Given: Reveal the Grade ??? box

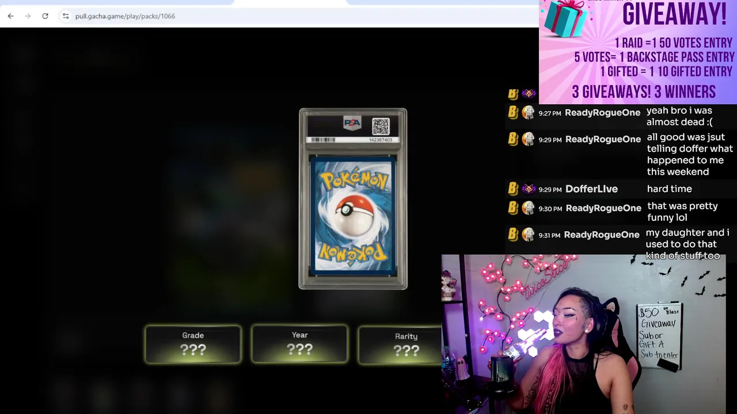Looking at the screenshot, I should pyautogui.click(x=193, y=344).
